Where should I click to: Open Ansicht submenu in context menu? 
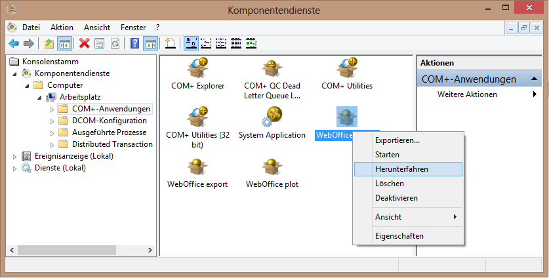[408, 217]
